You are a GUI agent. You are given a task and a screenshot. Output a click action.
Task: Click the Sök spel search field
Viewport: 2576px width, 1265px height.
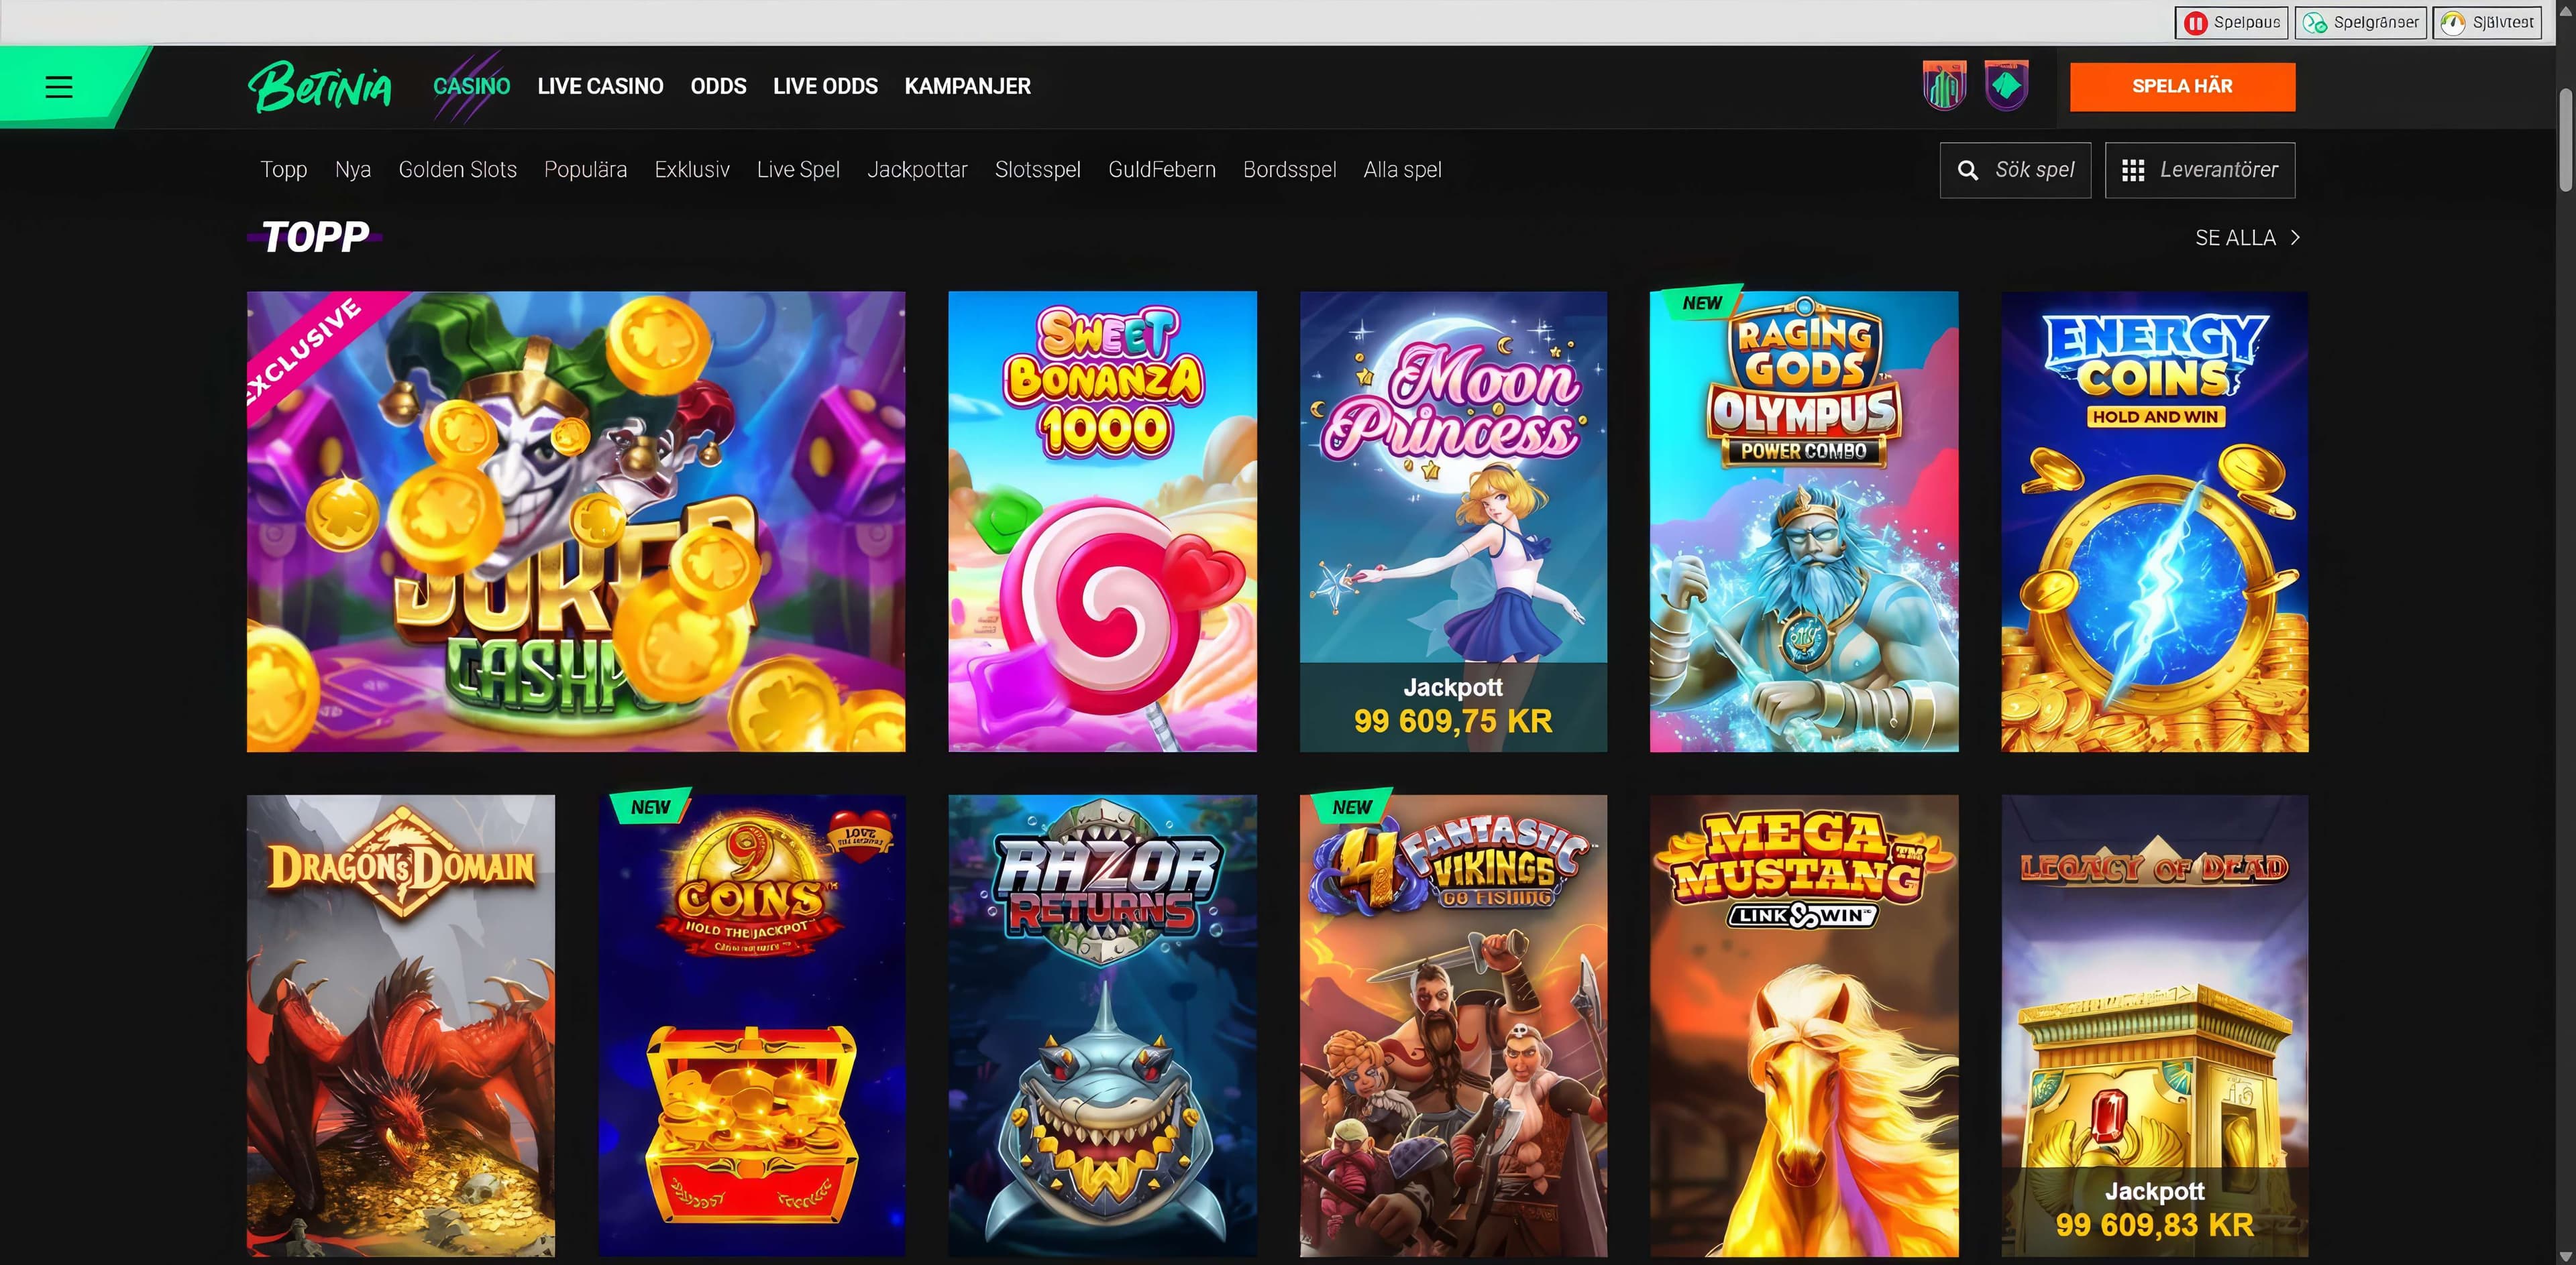[x=2034, y=171]
